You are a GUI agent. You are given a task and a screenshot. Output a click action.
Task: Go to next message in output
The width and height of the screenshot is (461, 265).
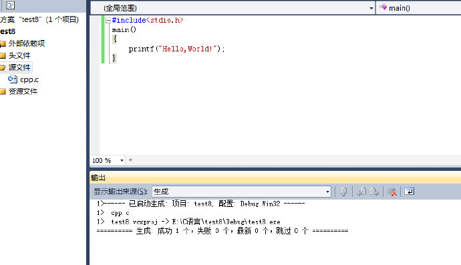[x=374, y=192]
